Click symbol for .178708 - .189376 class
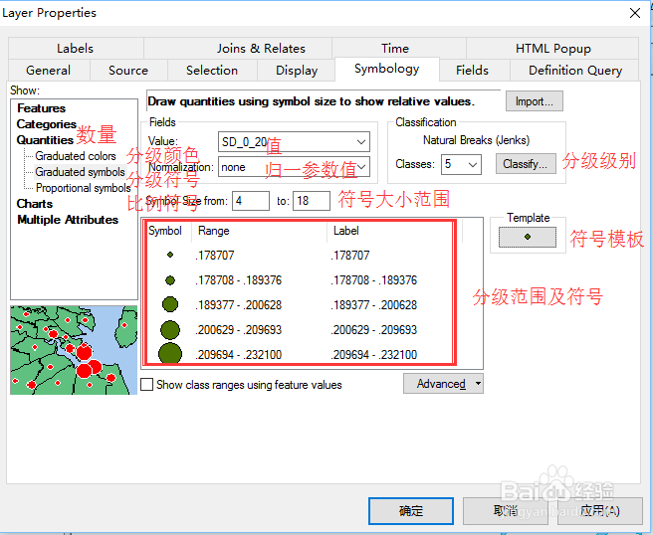This screenshot has width=653, height=535. (x=170, y=280)
